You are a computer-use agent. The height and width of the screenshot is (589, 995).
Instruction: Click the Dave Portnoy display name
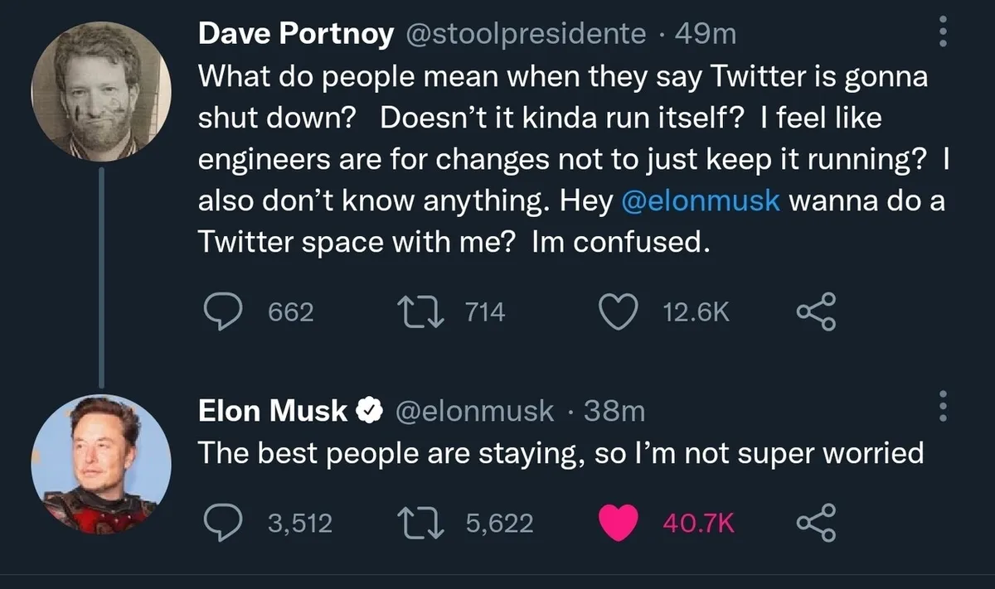tap(296, 33)
